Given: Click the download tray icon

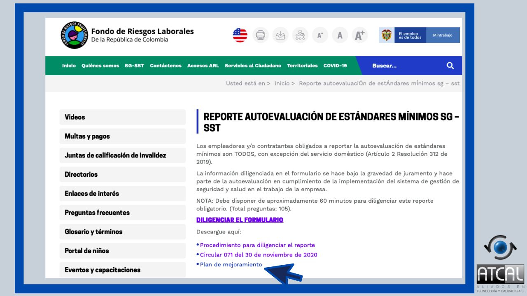Looking at the screenshot, I should 280,35.
